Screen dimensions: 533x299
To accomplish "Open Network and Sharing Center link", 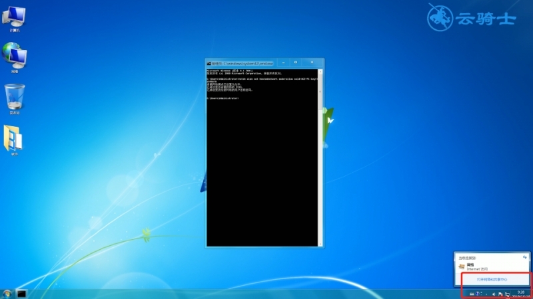I will click(x=492, y=279).
